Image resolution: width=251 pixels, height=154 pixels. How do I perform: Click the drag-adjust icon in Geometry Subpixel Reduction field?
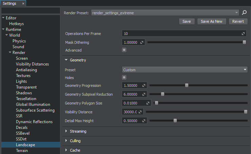(x=144, y=94)
